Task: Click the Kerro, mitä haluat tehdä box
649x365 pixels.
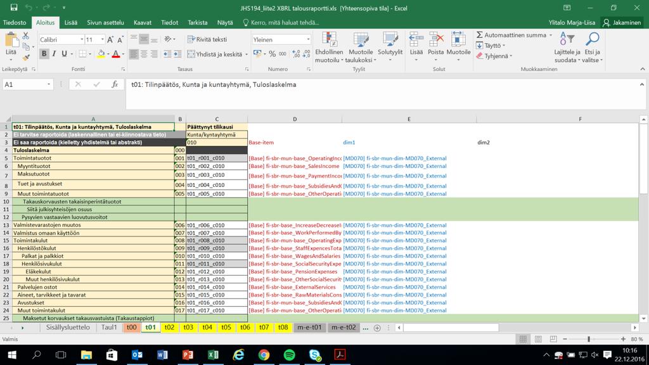Action: [x=281, y=23]
